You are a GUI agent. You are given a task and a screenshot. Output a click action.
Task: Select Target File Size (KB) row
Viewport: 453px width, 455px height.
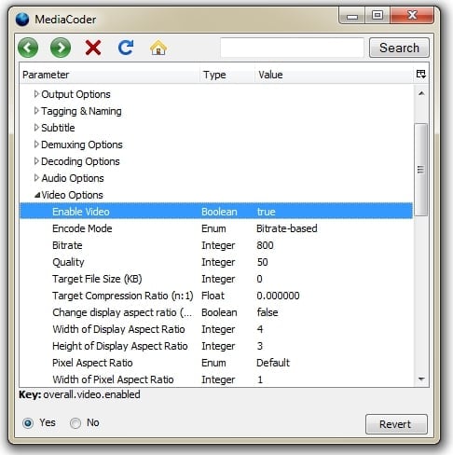coord(216,279)
